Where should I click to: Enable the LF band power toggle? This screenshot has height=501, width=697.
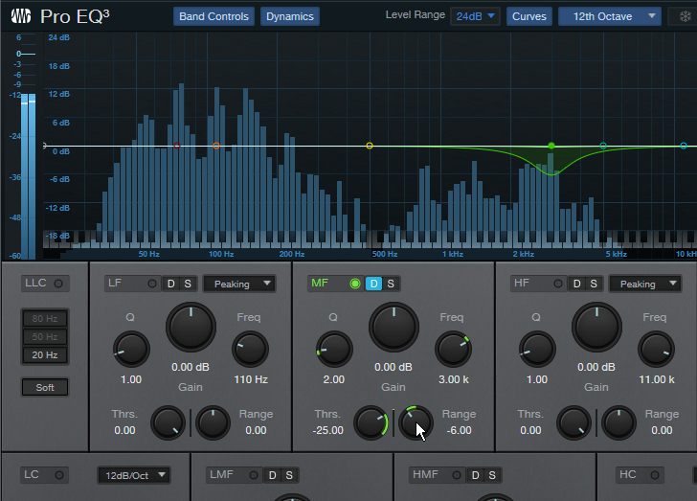click(x=151, y=284)
